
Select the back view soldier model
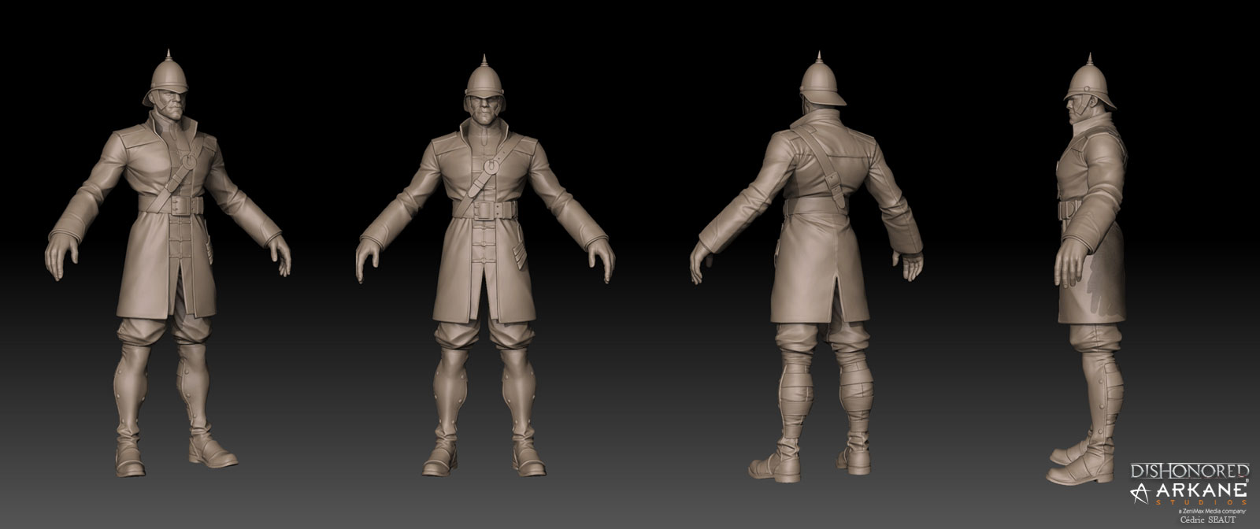[807, 268]
